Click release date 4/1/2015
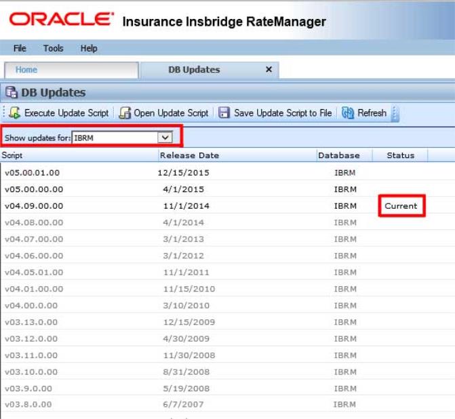Screen dimensions: 455x419 pos(183,189)
